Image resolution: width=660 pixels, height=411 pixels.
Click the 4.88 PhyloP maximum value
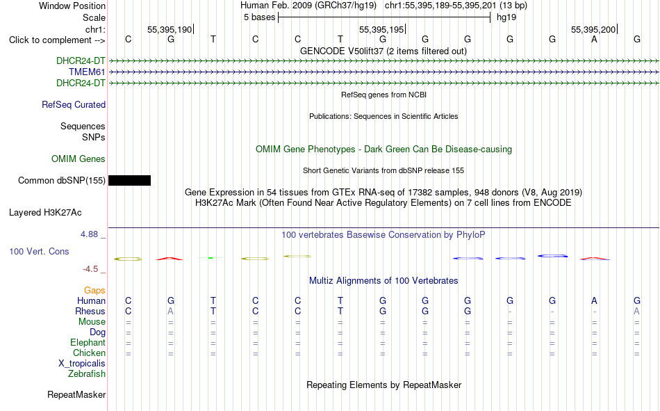89,234
